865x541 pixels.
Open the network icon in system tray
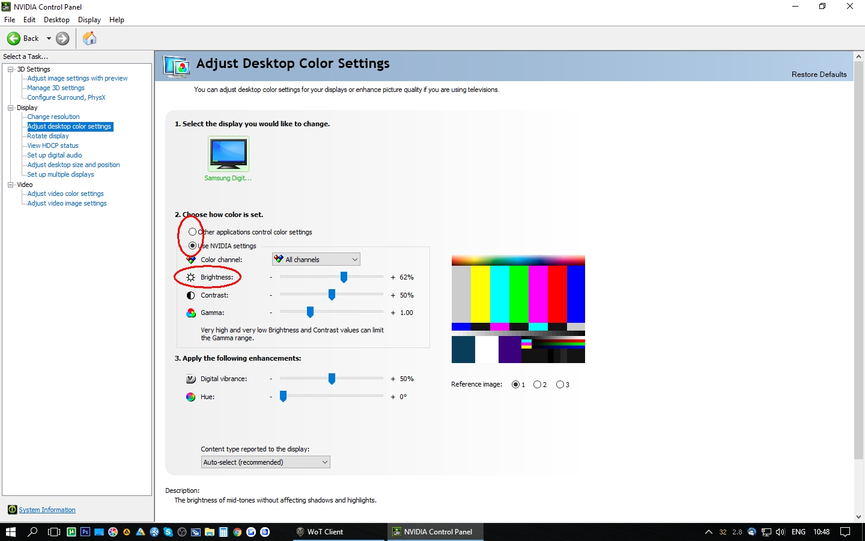[766, 532]
